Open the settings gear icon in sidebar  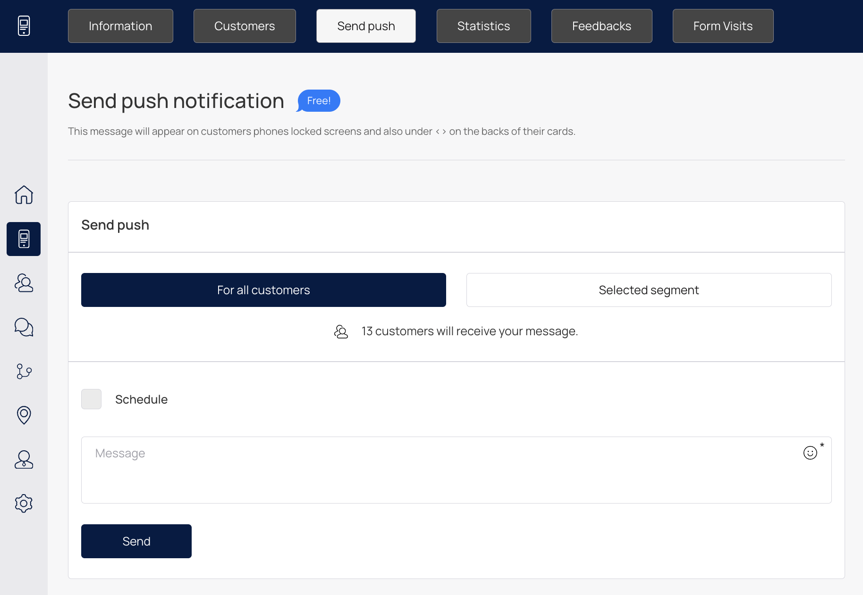[x=24, y=504]
